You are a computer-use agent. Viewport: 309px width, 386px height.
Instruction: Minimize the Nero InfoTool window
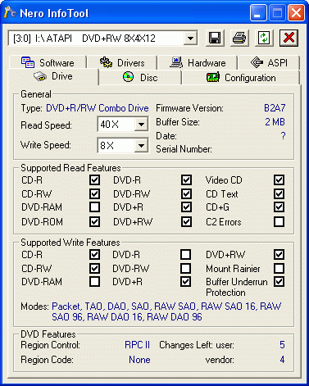[258, 12]
